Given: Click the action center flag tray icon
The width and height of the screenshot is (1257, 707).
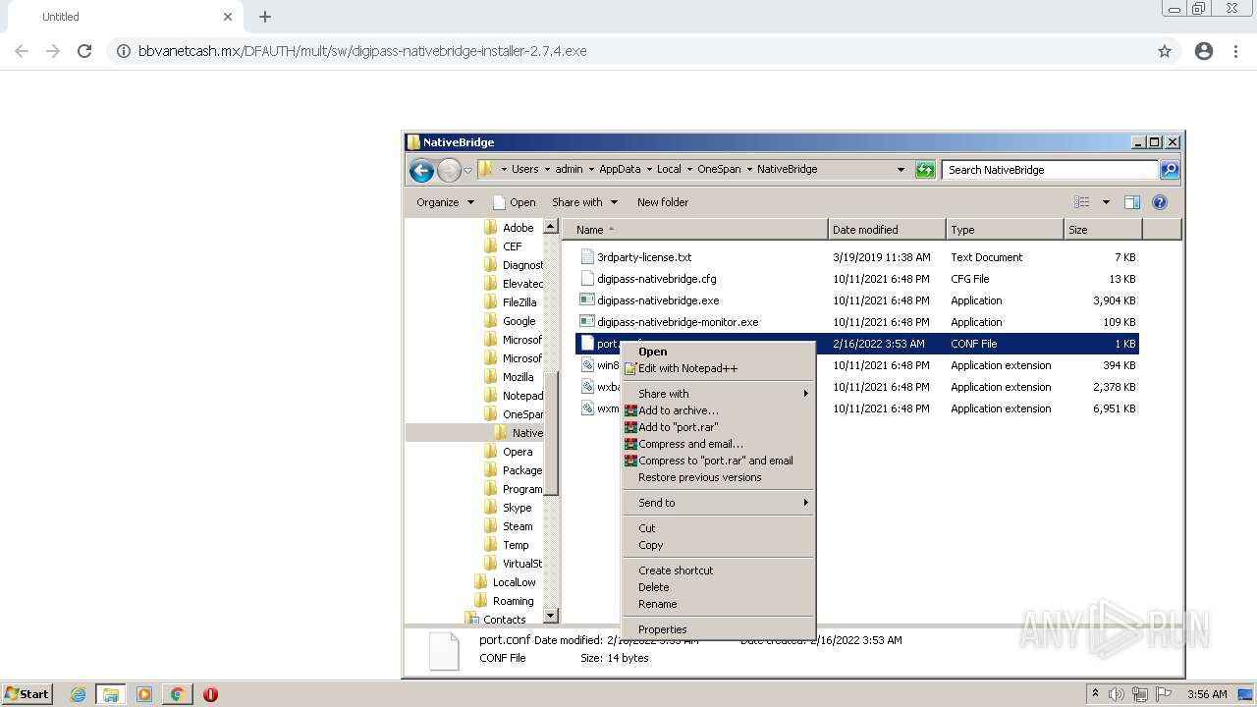Looking at the screenshot, I should click(x=1164, y=694).
